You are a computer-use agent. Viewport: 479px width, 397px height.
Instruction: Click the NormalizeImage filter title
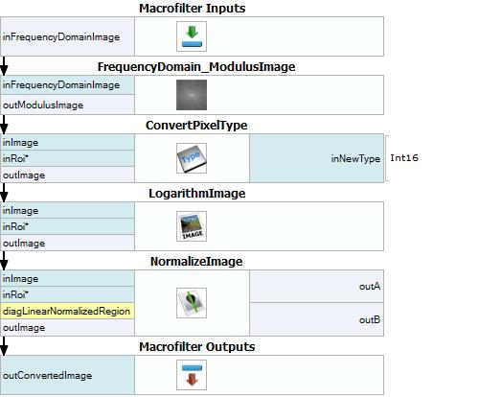click(x=196, y=262)
